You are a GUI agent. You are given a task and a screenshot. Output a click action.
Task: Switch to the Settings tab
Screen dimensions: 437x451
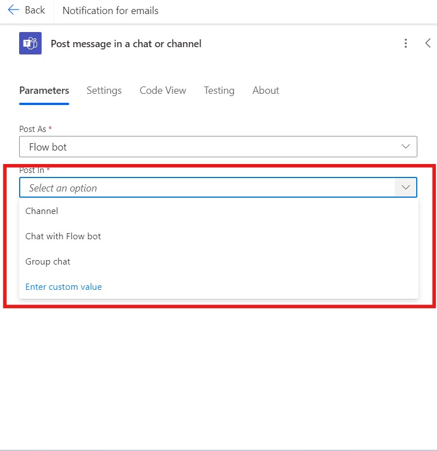click(104, 90)
